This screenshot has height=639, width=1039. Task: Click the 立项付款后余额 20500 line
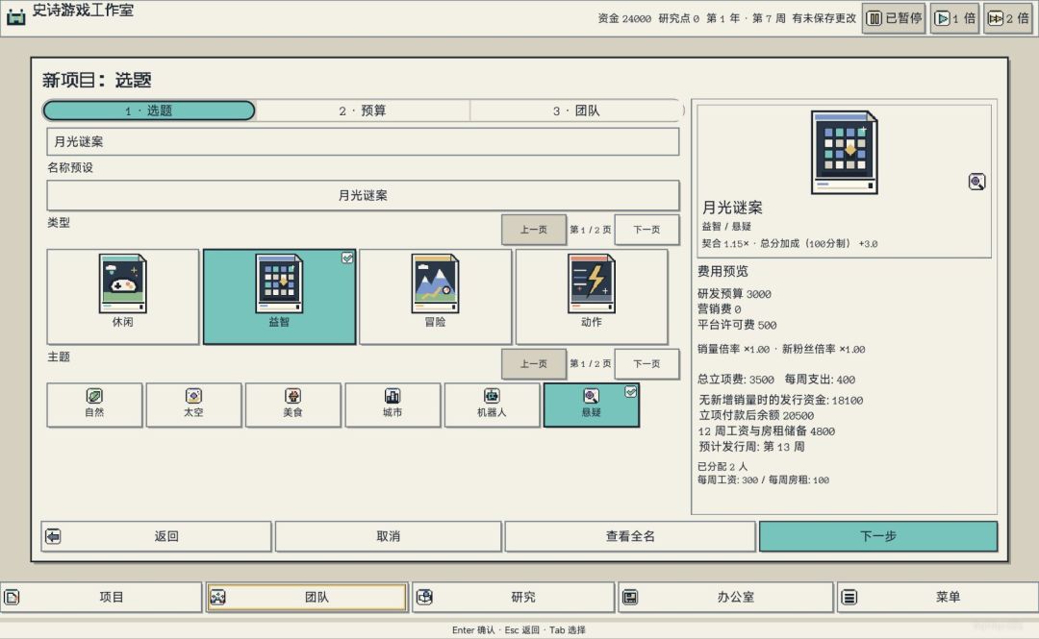756,415
